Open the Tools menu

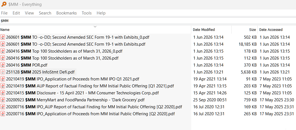click(x=87, y=13)
